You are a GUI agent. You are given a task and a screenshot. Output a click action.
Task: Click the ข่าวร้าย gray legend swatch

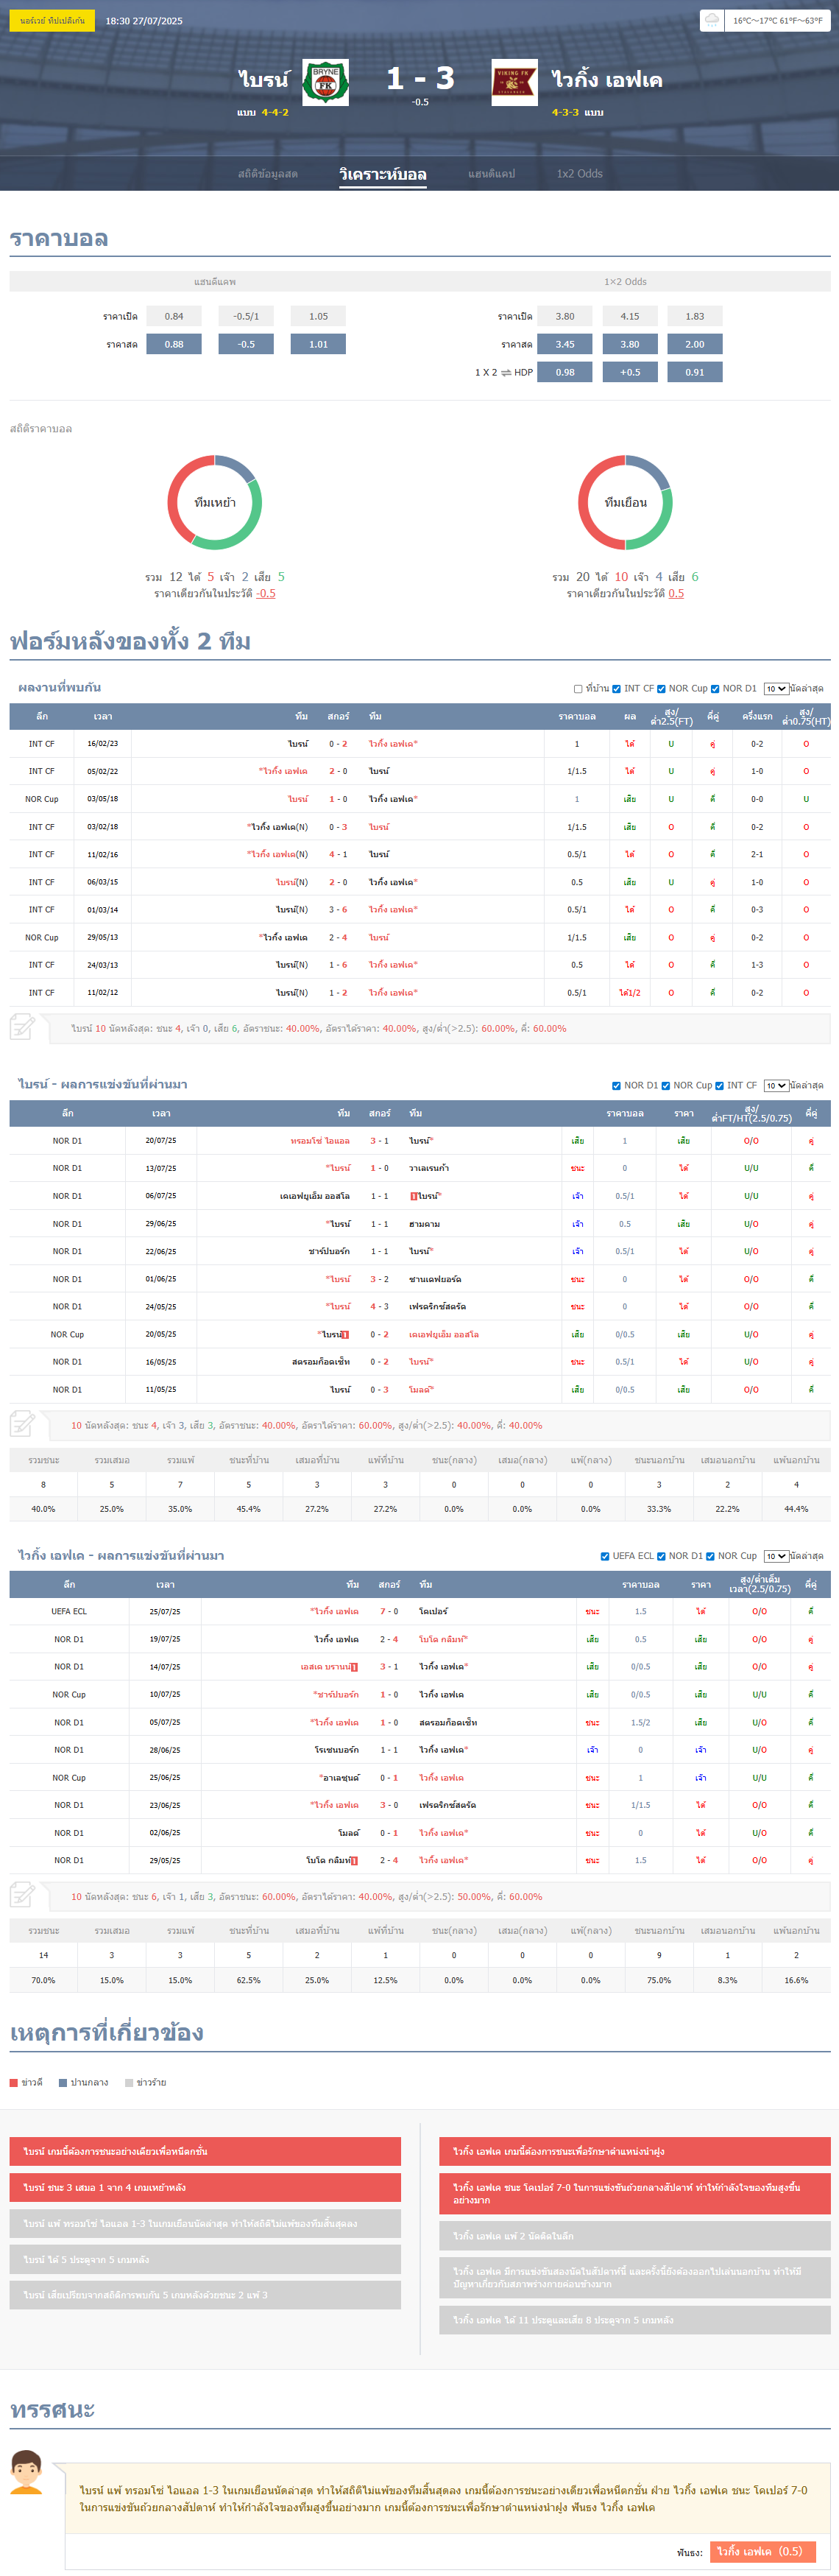pos(129,2083)
